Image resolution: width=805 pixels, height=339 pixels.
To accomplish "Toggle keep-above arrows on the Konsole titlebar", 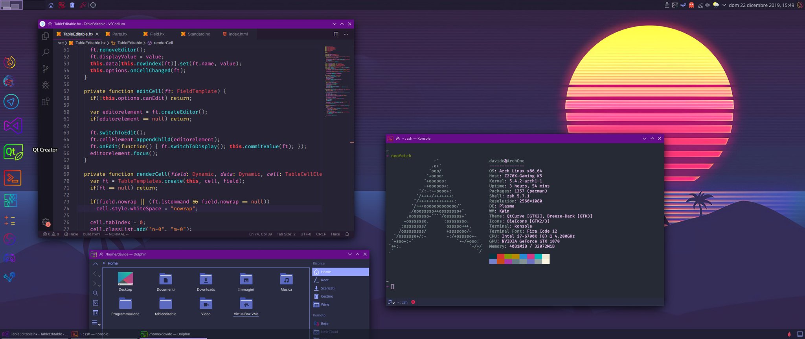I will tap(398, 139).
